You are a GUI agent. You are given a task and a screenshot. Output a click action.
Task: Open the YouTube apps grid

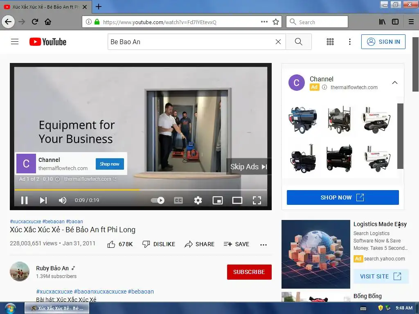330,42
